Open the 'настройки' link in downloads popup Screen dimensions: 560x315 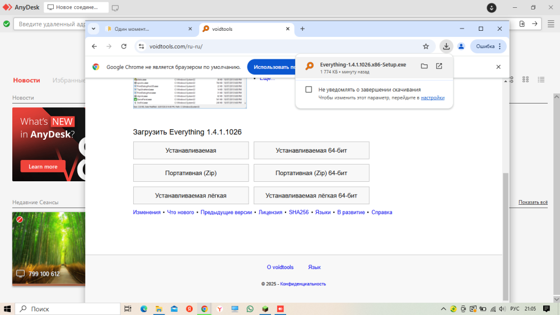coord(432,98)
